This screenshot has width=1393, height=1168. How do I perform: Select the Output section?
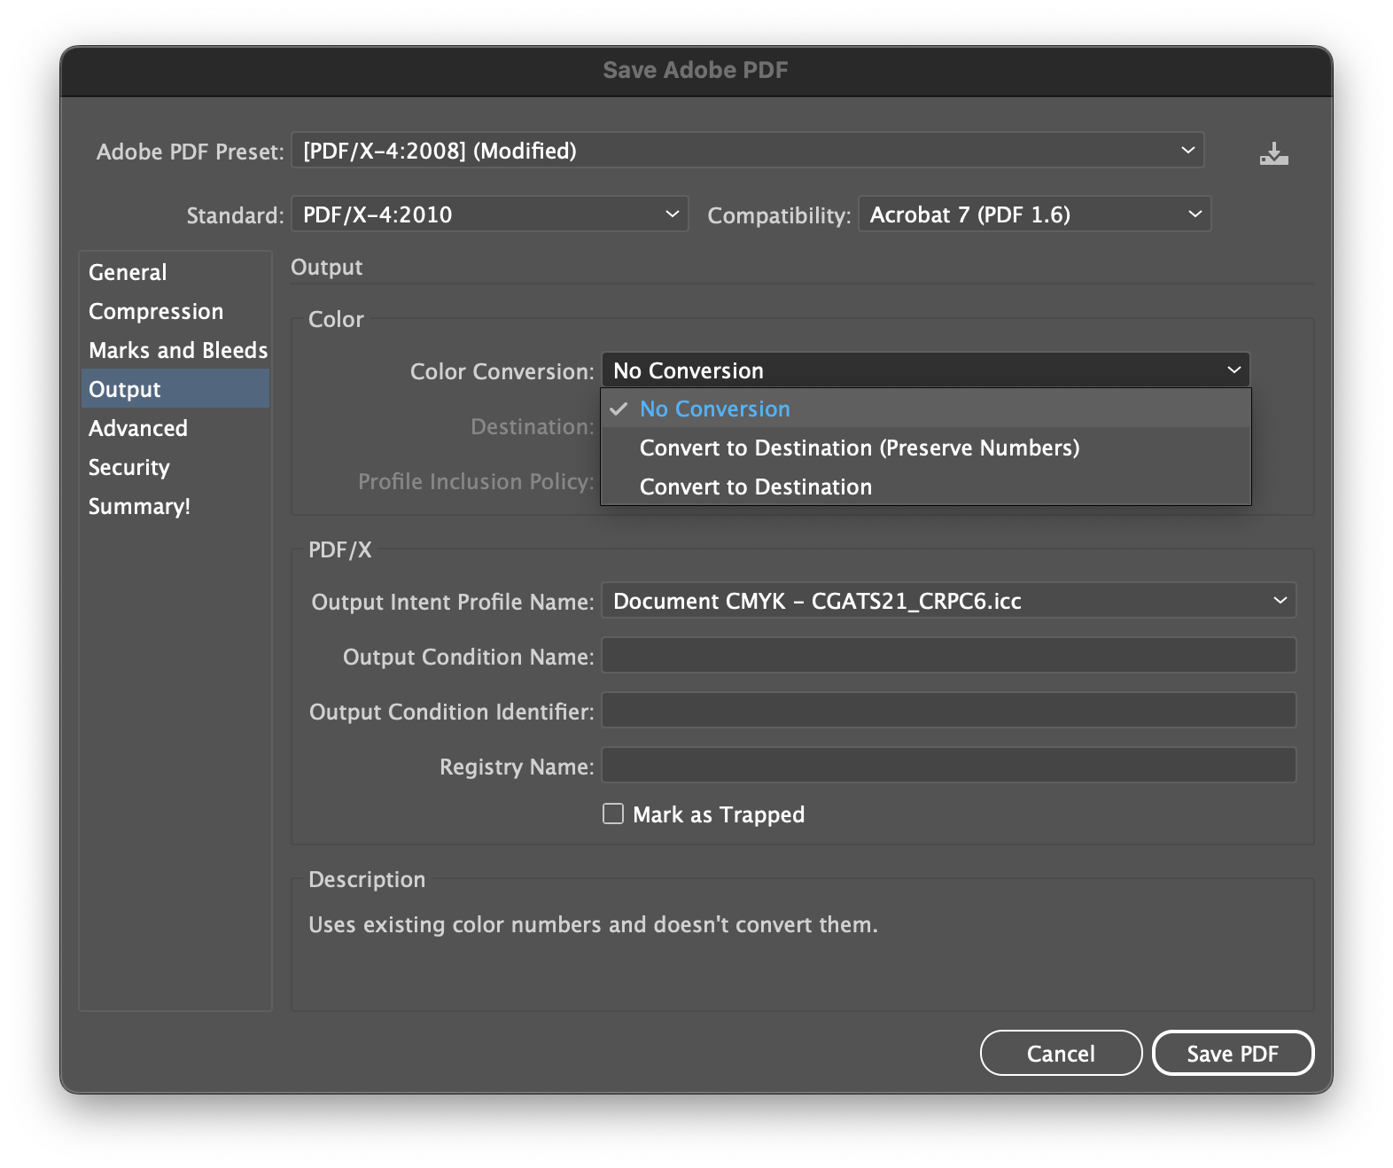(x=175, y=389)
